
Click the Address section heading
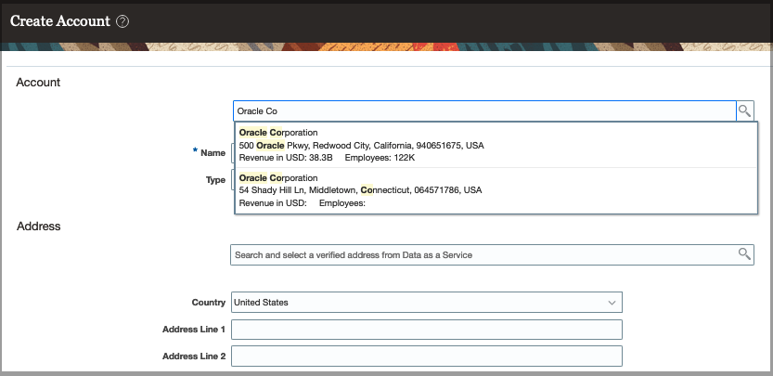click(38, 226)
